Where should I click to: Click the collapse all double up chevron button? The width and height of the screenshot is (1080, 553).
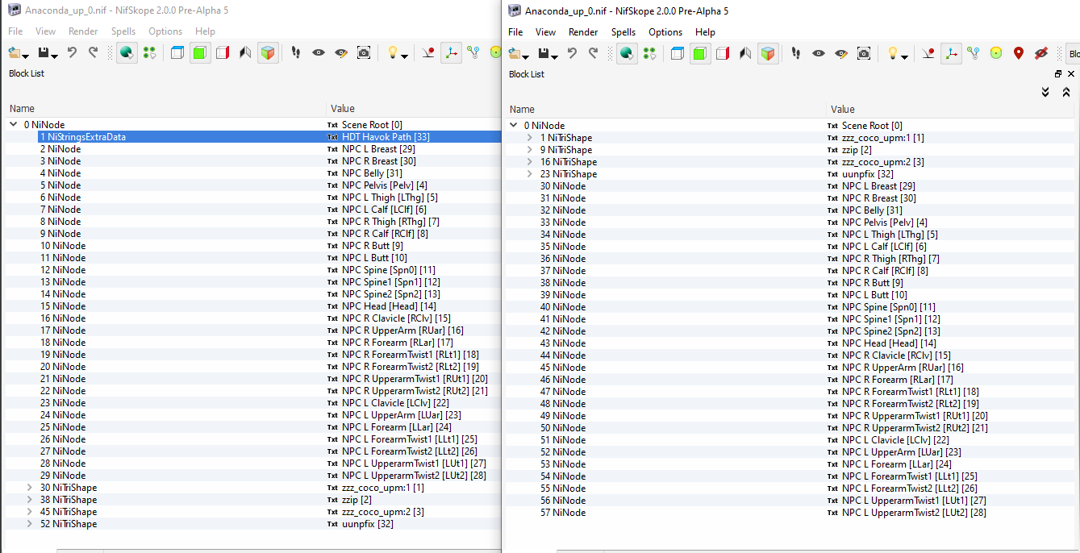coord(1066,93)
